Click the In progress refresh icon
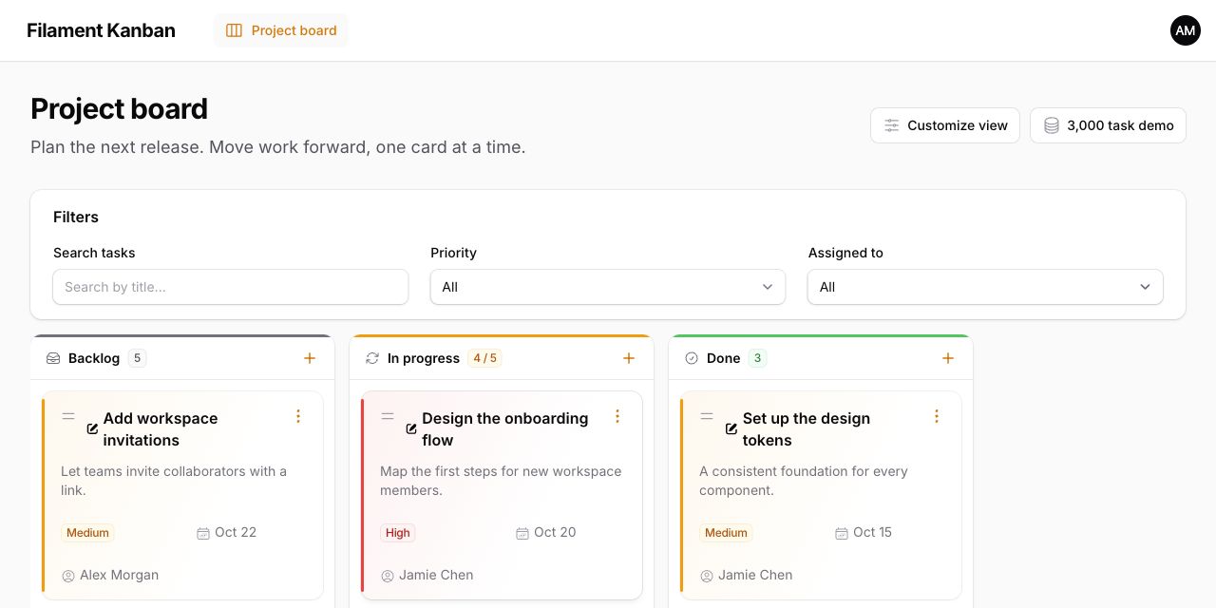 click(372, 358)
